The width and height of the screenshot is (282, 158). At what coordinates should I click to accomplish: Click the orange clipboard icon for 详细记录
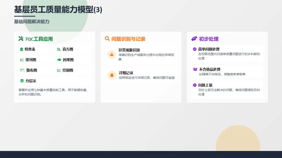(x=112, y=75)
